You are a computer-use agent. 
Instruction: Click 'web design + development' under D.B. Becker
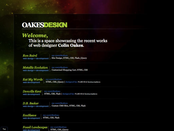click(x=36, y=106)
